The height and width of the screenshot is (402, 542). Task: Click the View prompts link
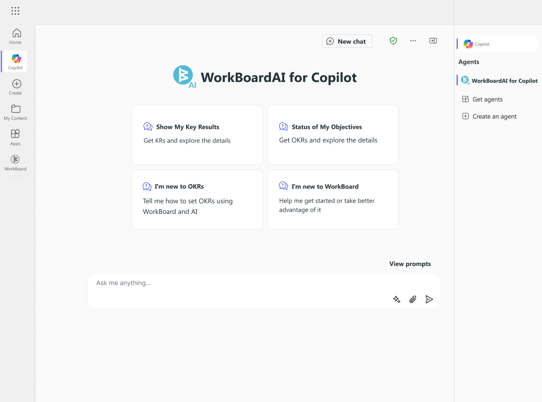coord(410,263)
